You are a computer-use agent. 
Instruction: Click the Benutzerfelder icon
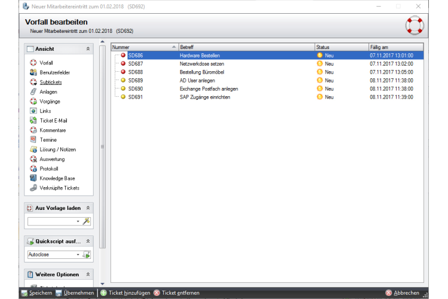(33, 72)
